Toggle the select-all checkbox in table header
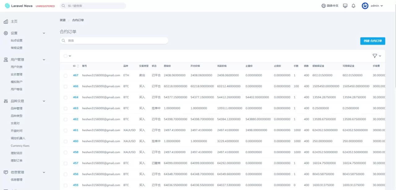 click(x=65, y=56)
